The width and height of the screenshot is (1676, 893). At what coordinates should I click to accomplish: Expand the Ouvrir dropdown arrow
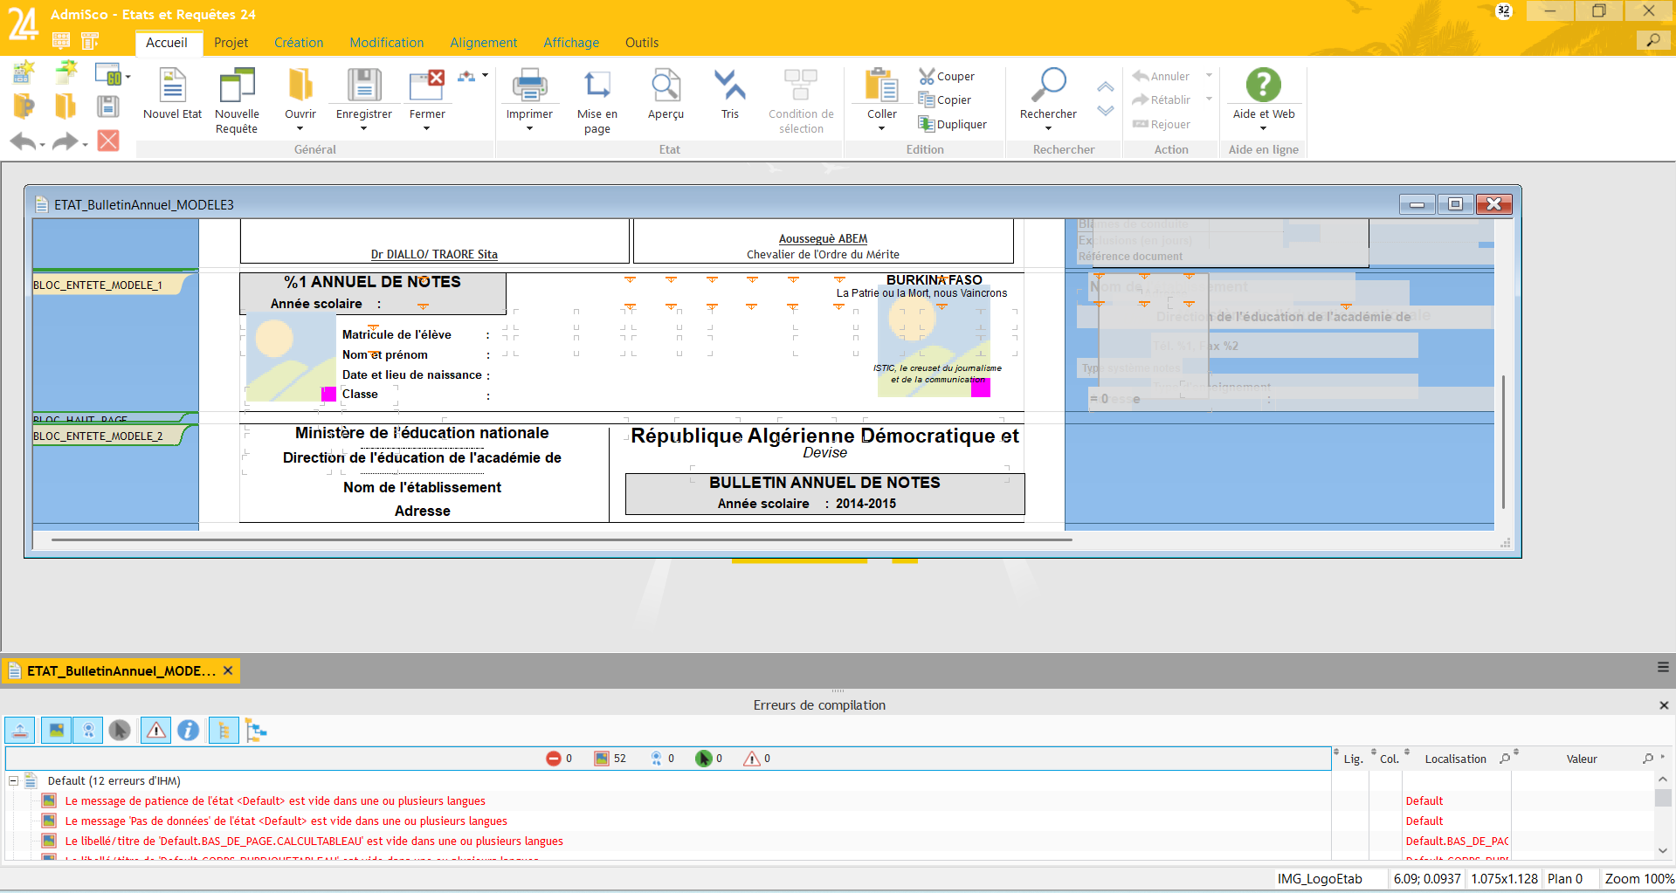point(300,129)
